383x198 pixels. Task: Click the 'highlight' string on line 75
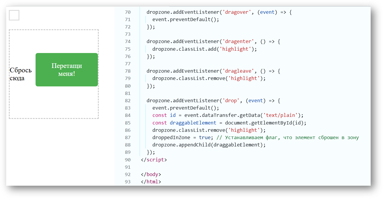click(235, 49)
